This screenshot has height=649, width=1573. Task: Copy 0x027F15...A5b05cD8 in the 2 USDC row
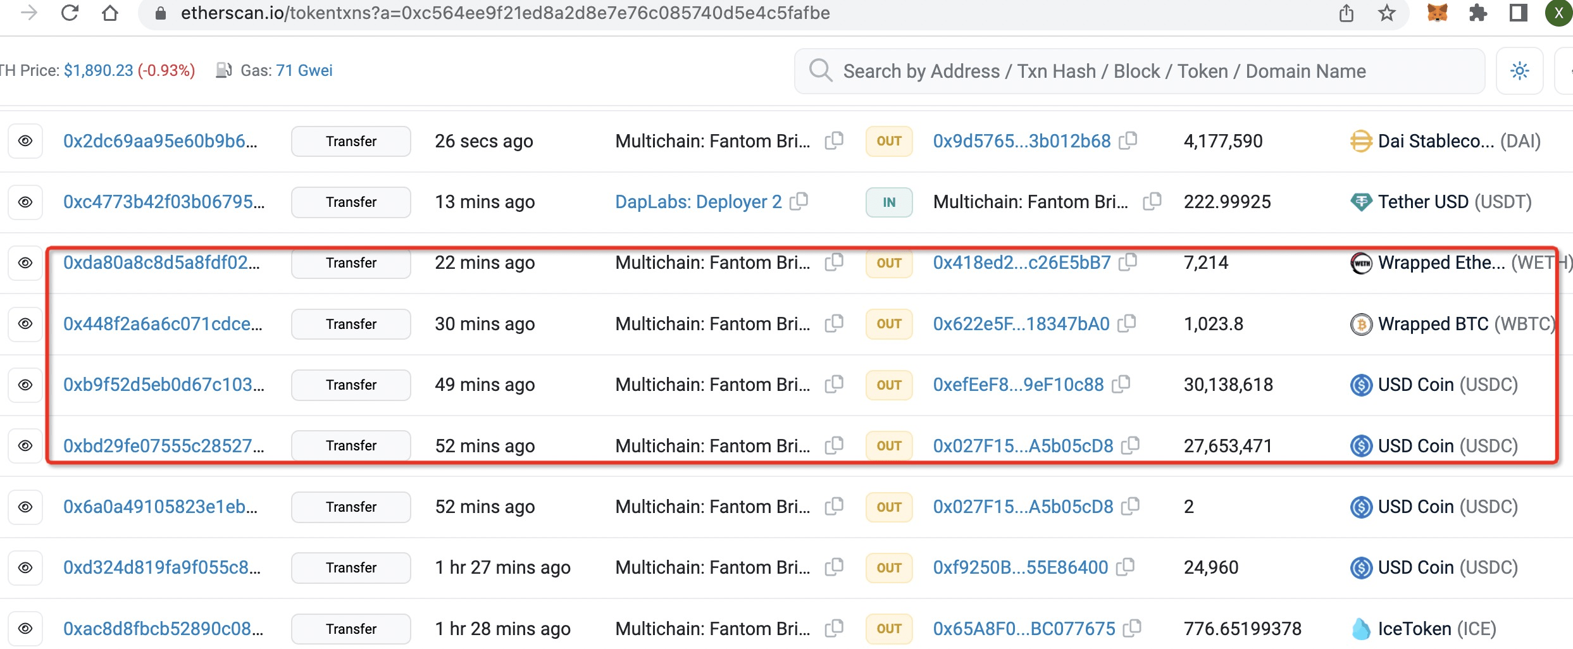[1131, 506]
